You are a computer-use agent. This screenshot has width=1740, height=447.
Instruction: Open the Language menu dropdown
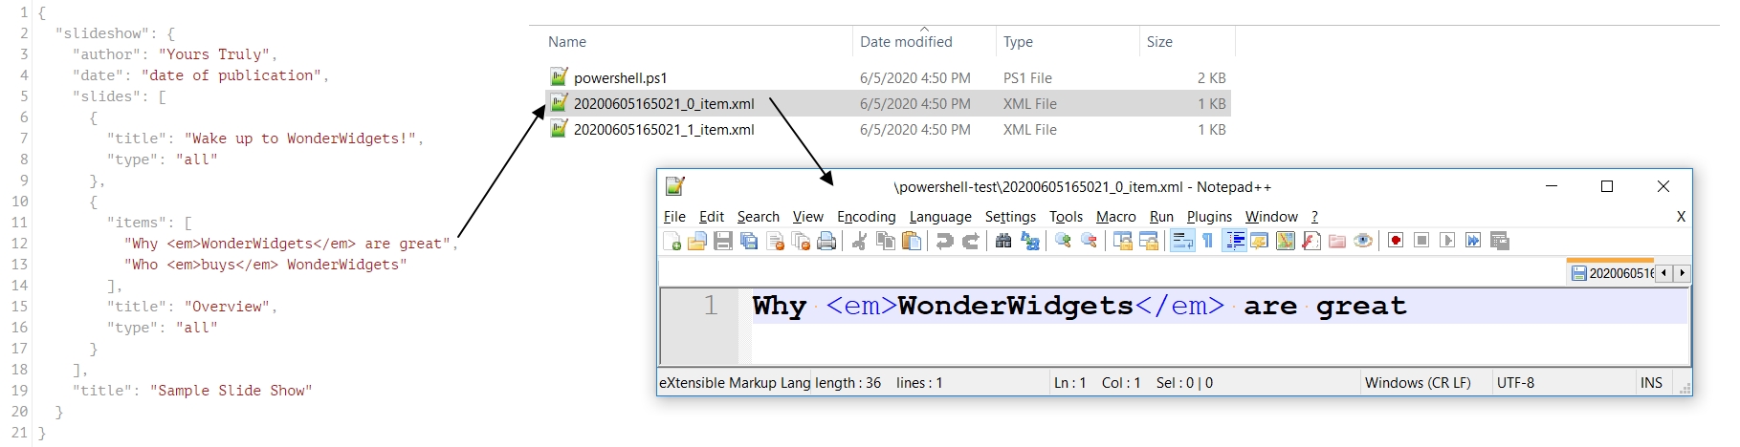click(939, 217)
